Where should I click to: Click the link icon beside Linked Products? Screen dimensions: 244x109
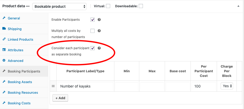point(4,39)
